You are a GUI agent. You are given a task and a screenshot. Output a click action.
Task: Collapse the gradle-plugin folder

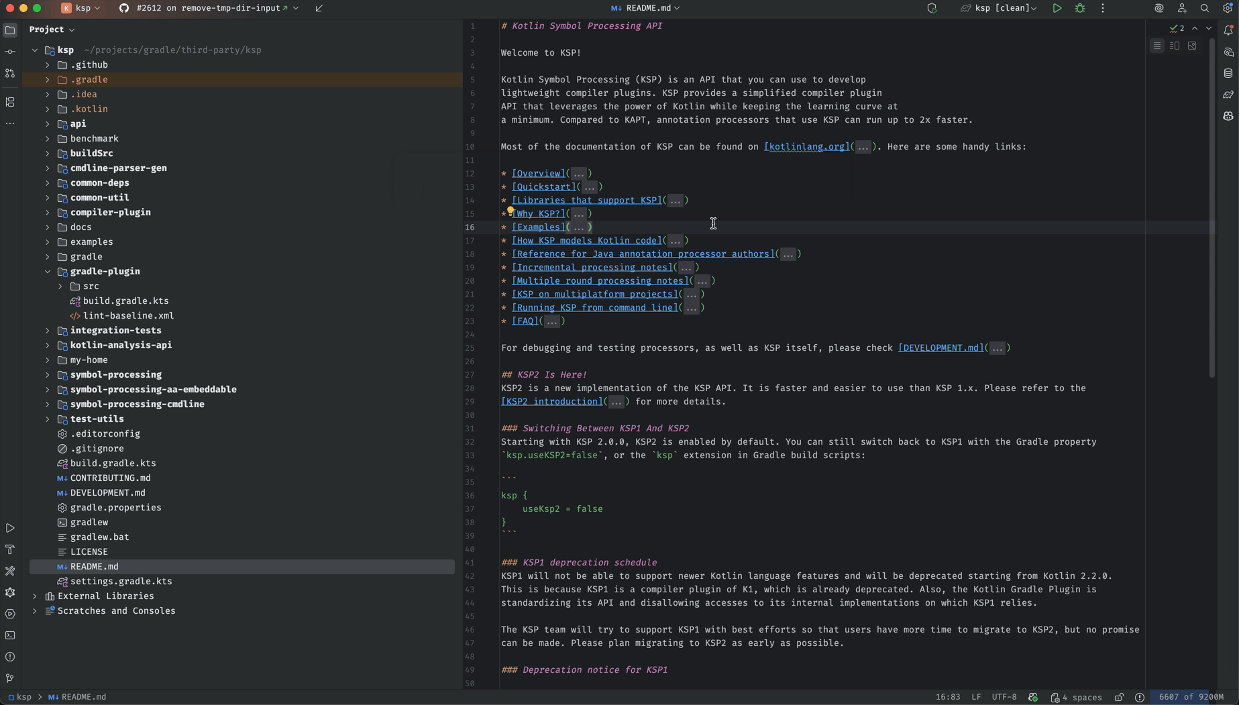48,272
